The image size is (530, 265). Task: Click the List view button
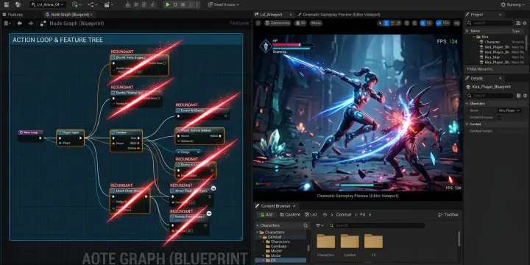[x=311, y=215]
